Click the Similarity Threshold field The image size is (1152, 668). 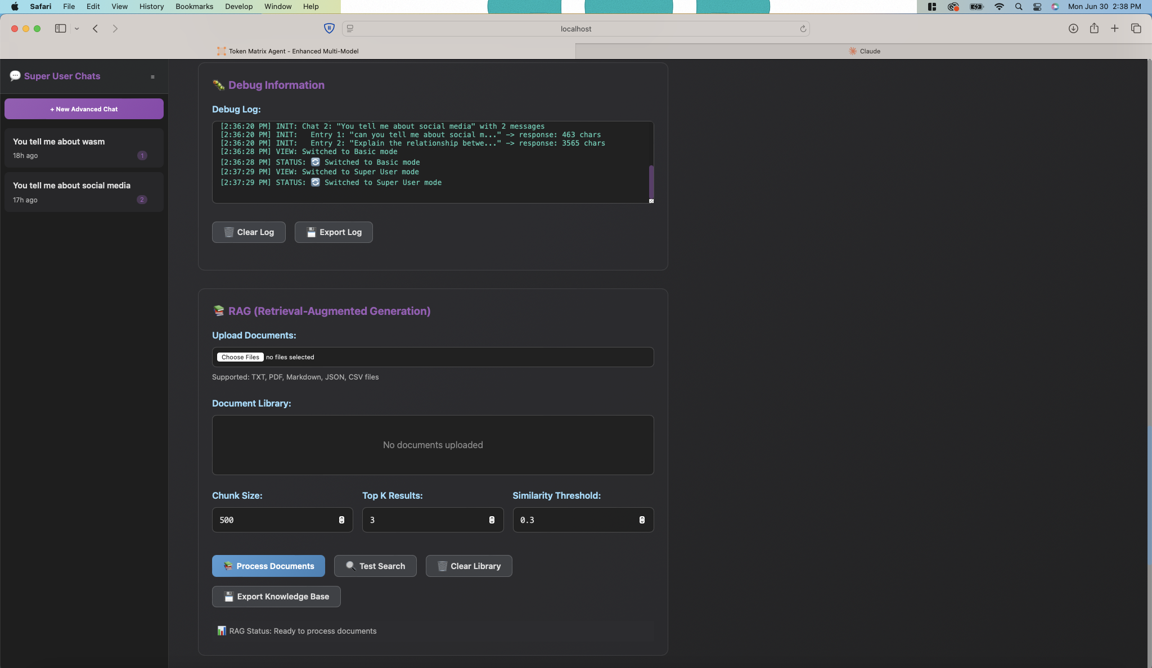tap(583, 520)
